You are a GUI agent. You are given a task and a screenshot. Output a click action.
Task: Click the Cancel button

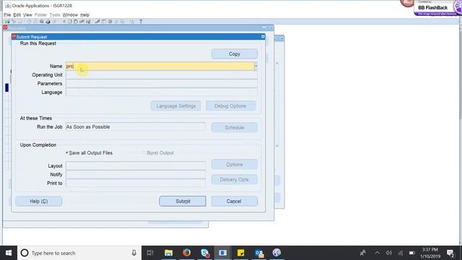pos(235,201)
